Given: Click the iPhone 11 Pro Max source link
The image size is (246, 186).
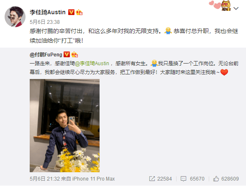Looking at the screenshot, I should (x=94, y=178).
